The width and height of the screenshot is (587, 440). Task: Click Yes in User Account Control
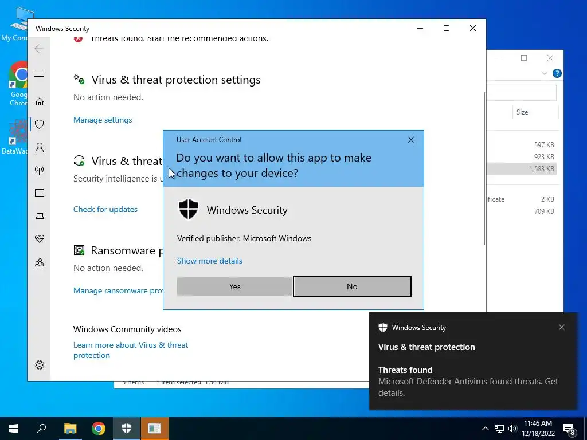coord(234,286)
